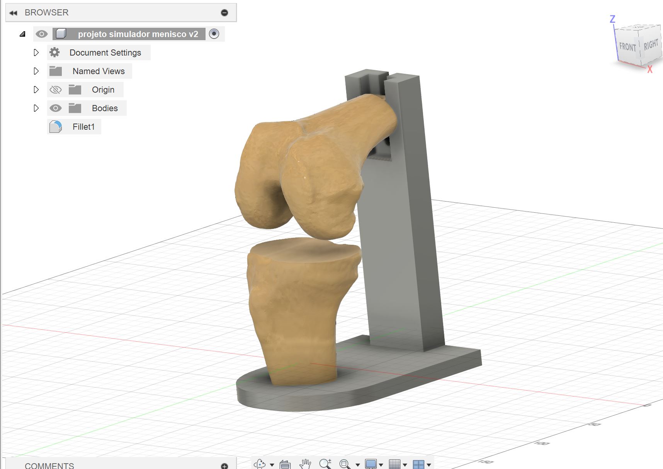
Task: Expand Bodies node
Action: [x=36, y=108]
